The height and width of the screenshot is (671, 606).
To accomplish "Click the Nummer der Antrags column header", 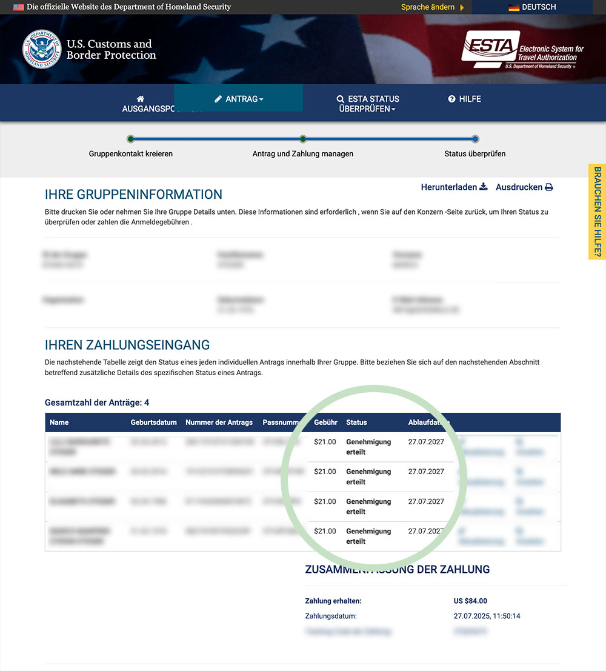I will 219,422.
